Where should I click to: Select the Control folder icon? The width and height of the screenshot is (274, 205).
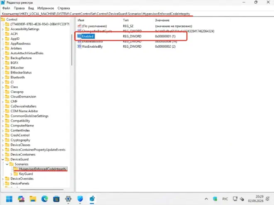pos(3,20)
